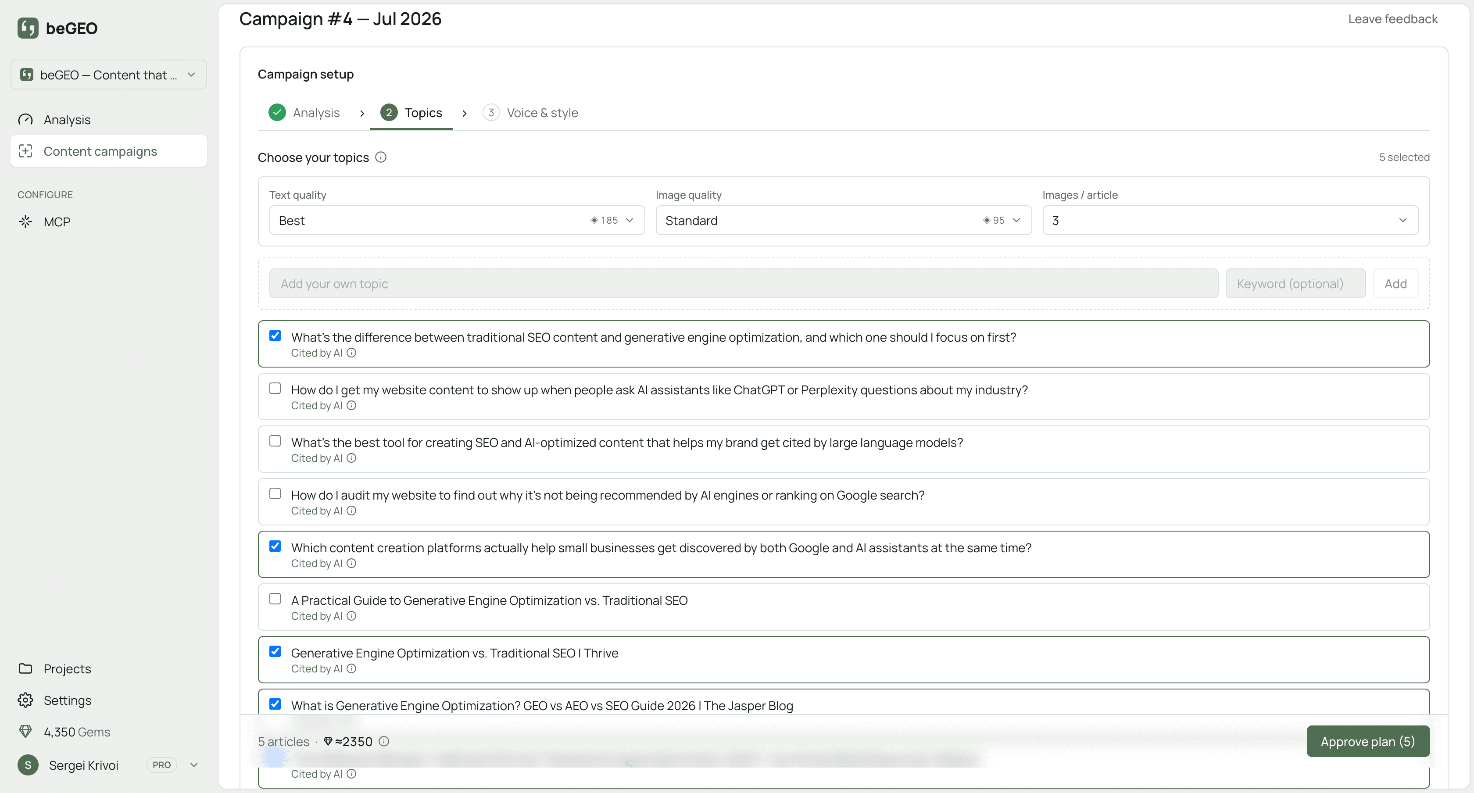
Task: Go to the Analysis step tab
Action: click(x=304, y=113)
